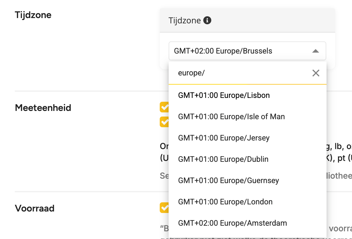
Task: Select GMT+02:00 Europe/Amsterdam option
Action: point(247,223)
